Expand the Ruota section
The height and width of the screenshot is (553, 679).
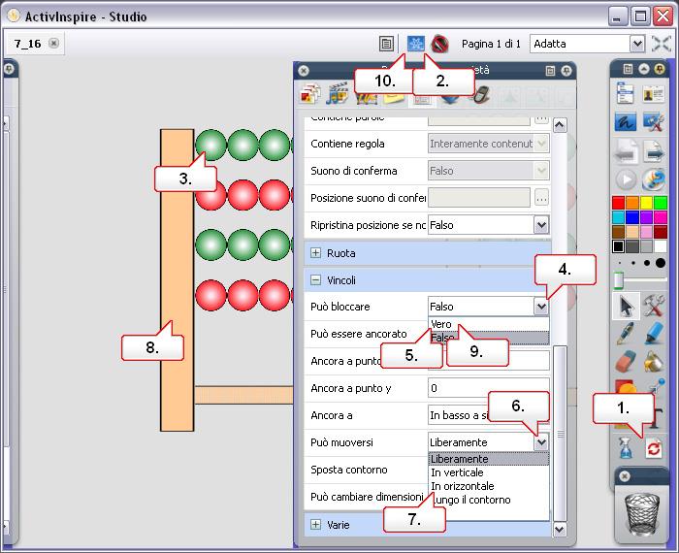[315, 253]
